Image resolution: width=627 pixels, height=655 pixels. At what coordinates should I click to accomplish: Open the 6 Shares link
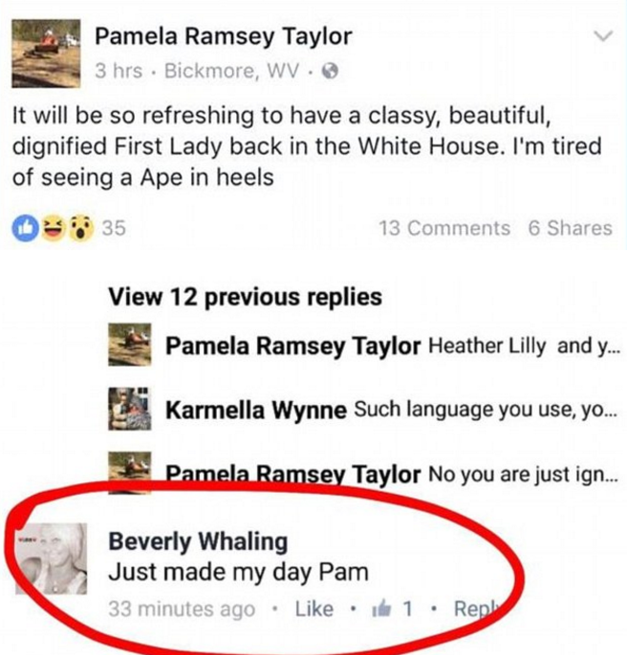[570, 228]
